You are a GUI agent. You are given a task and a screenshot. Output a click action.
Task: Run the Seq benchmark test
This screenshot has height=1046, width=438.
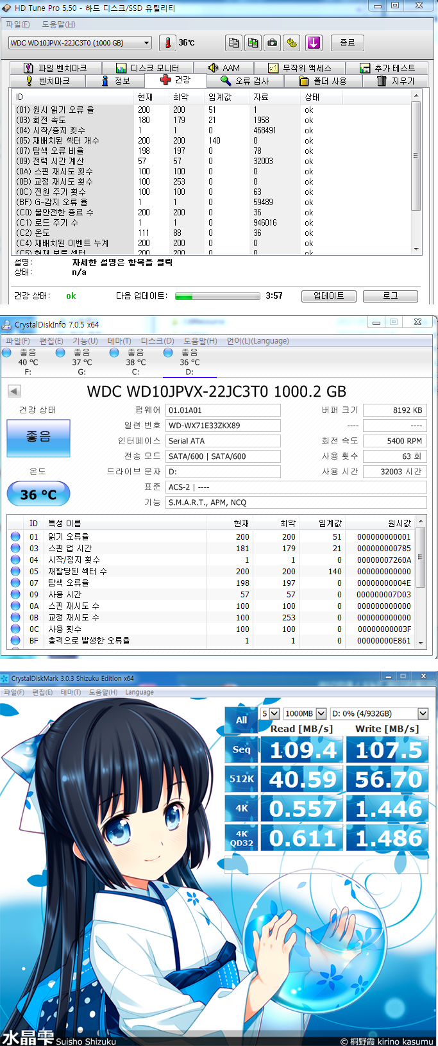click(x=241, y=749)
